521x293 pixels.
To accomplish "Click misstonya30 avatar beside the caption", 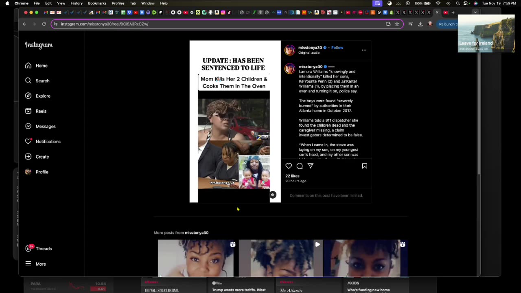I will pyautogui.click(x=290, y=68).
